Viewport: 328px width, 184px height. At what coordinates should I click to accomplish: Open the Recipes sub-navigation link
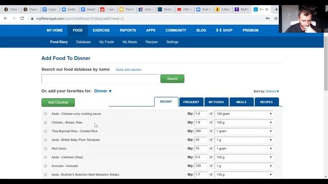coord(152,42)
